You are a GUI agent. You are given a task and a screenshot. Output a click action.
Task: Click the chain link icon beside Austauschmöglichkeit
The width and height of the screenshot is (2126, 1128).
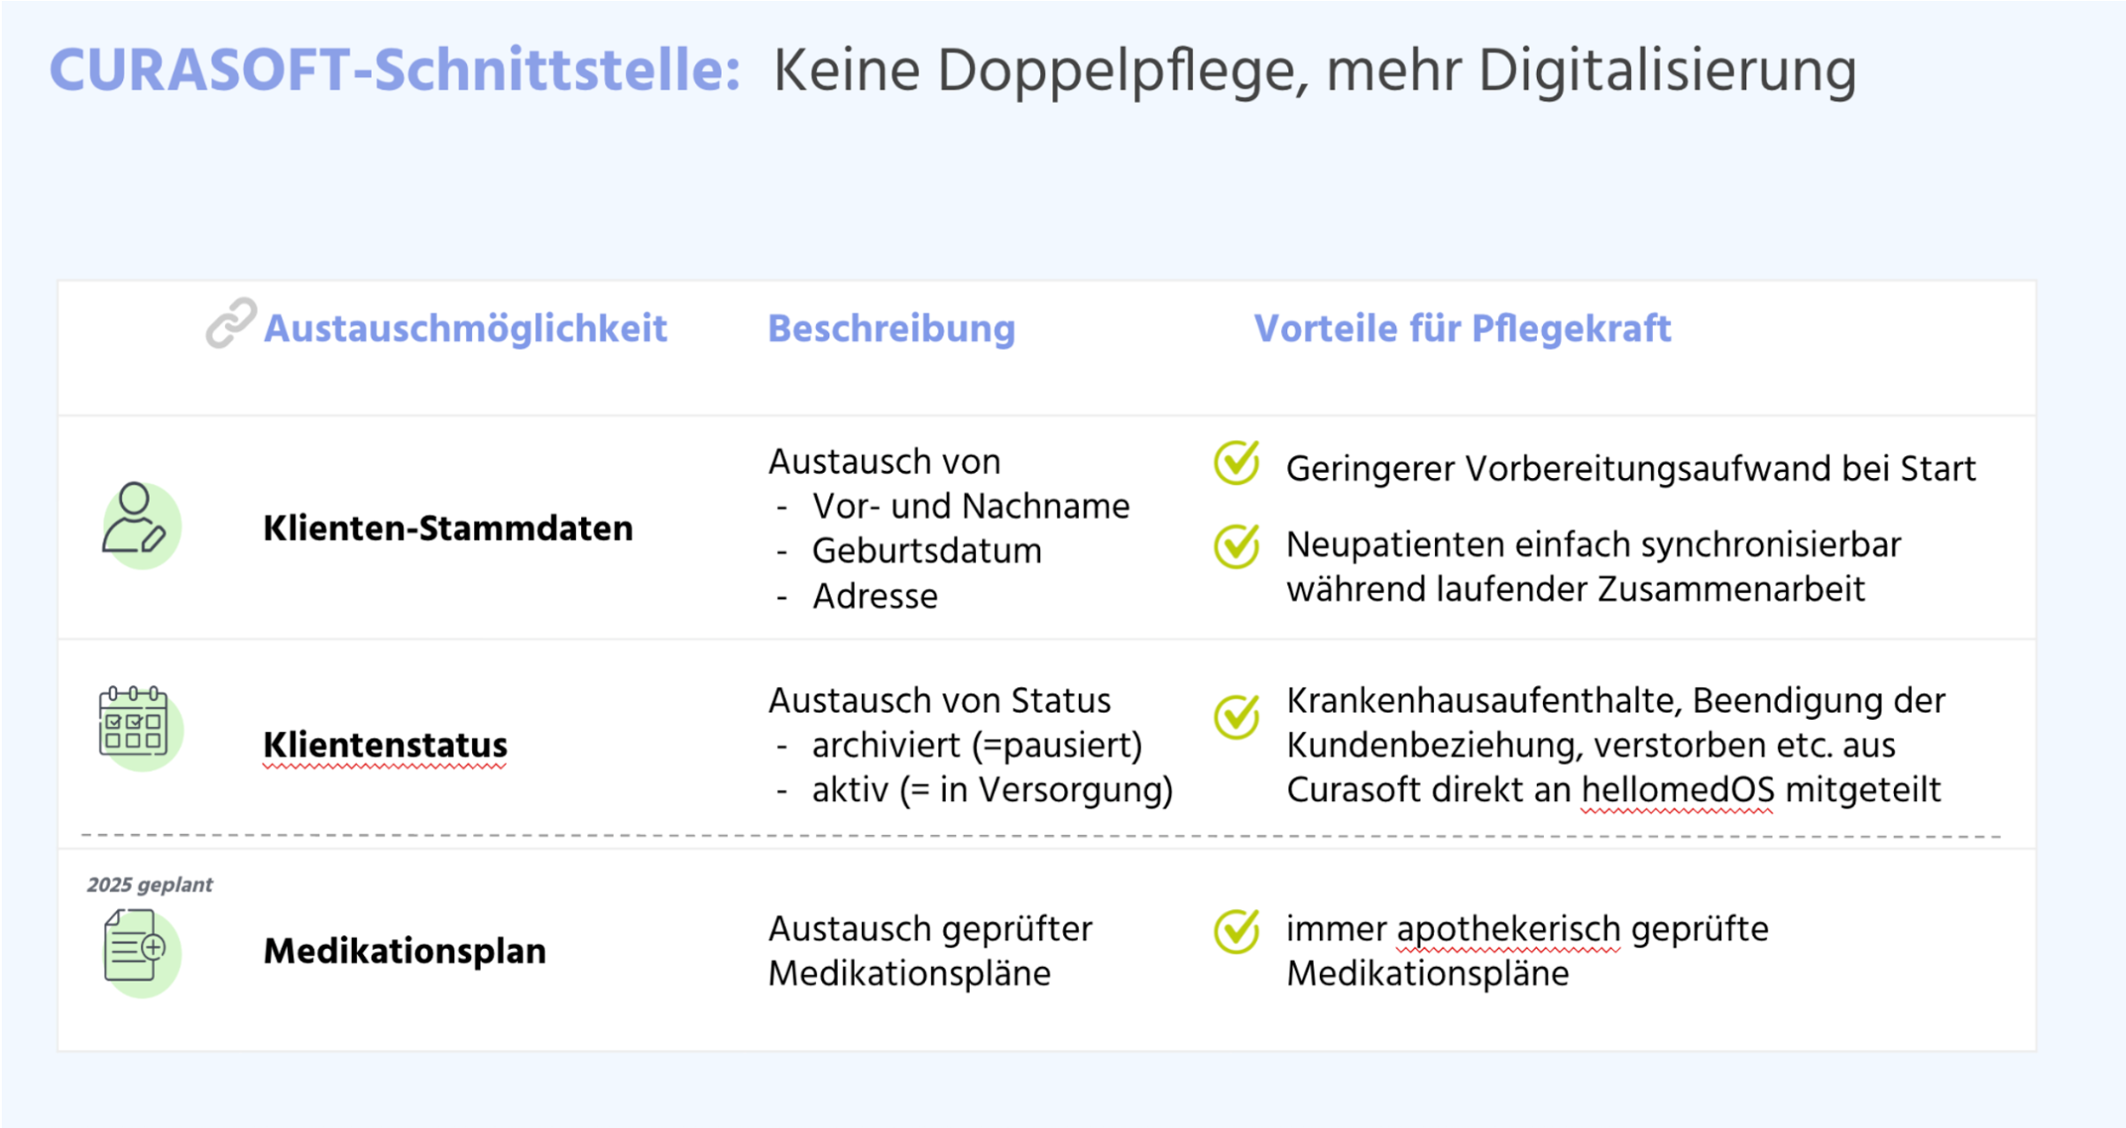click(231, 323)
